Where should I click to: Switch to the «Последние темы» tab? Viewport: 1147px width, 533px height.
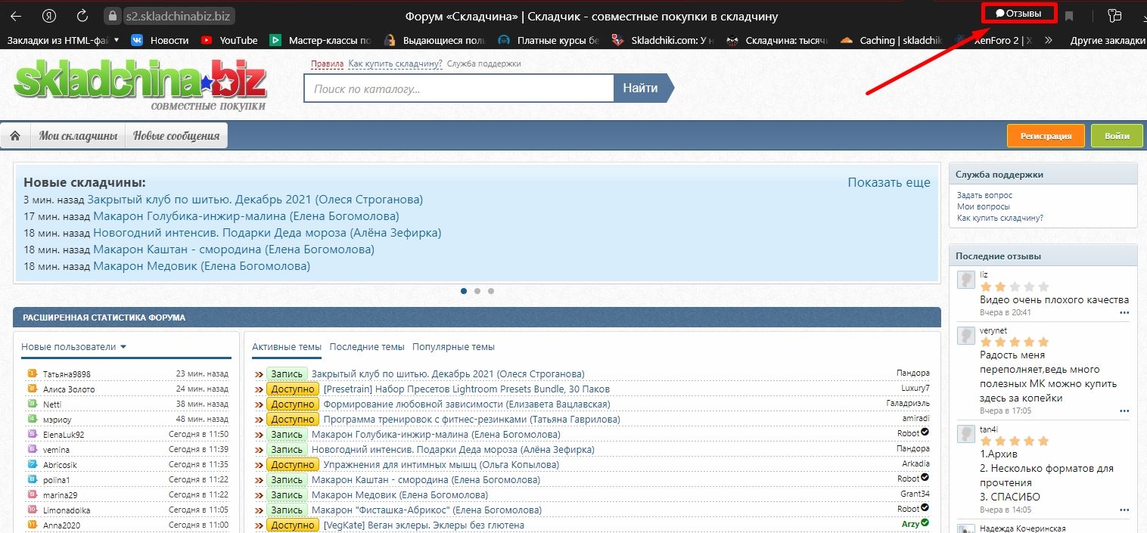(367, 346)
